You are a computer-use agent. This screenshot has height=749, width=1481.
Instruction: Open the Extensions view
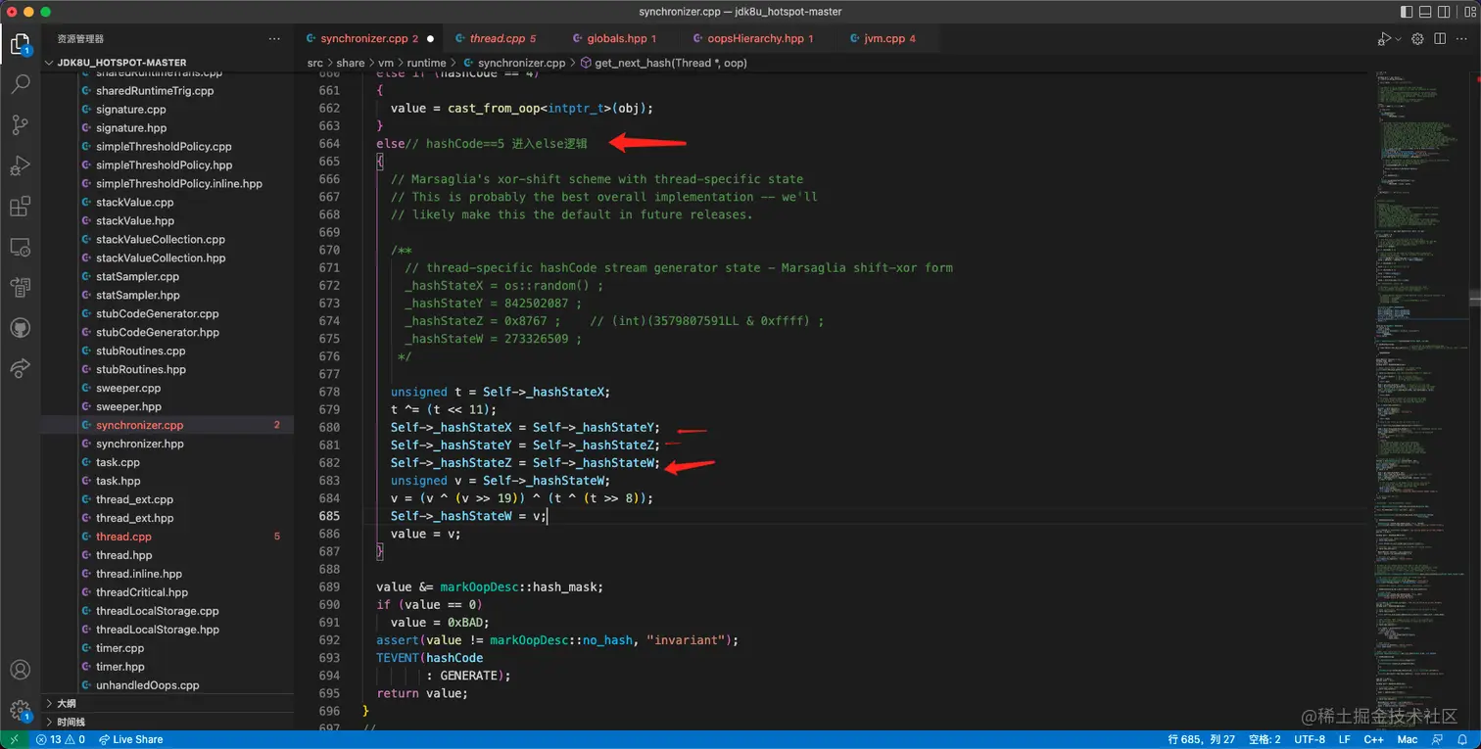point(20,207)
